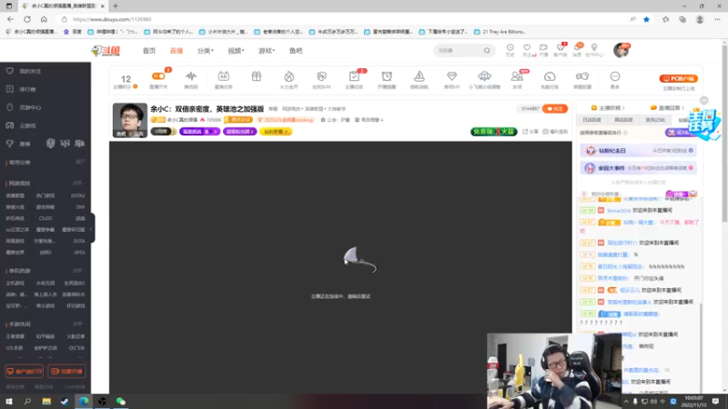
Task: Click the 客户端打开 button in the sidebar
Action: click(x=25, y=372)
